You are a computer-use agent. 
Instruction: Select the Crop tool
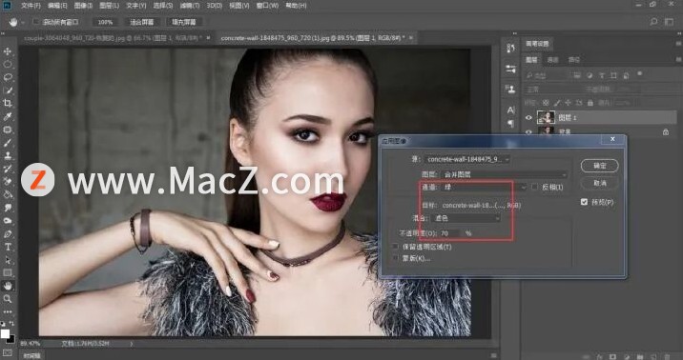[8, 103]
